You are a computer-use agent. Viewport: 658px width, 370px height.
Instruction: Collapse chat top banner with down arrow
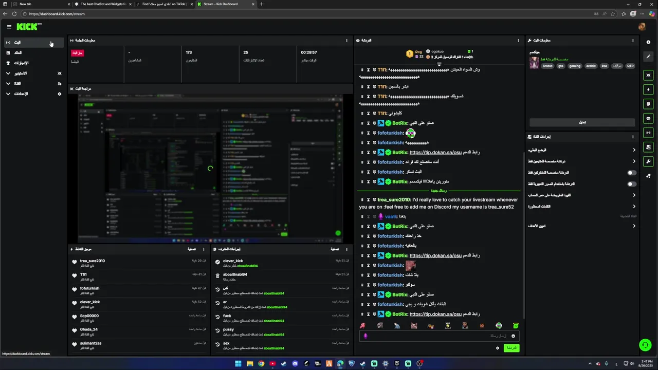coord(439,64)
